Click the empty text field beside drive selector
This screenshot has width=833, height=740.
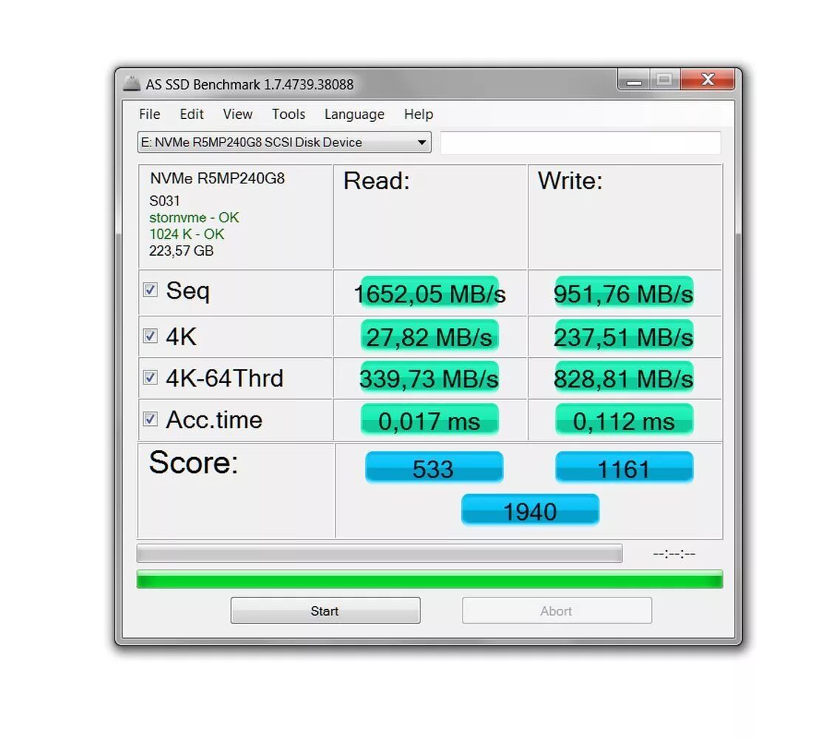[581, 143]
